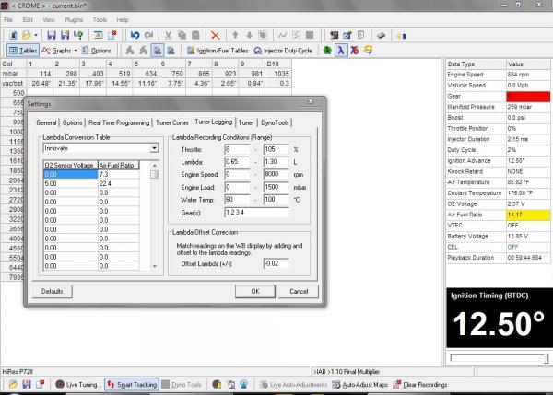Click the Undo arrow icon

[x=135, y=35]
